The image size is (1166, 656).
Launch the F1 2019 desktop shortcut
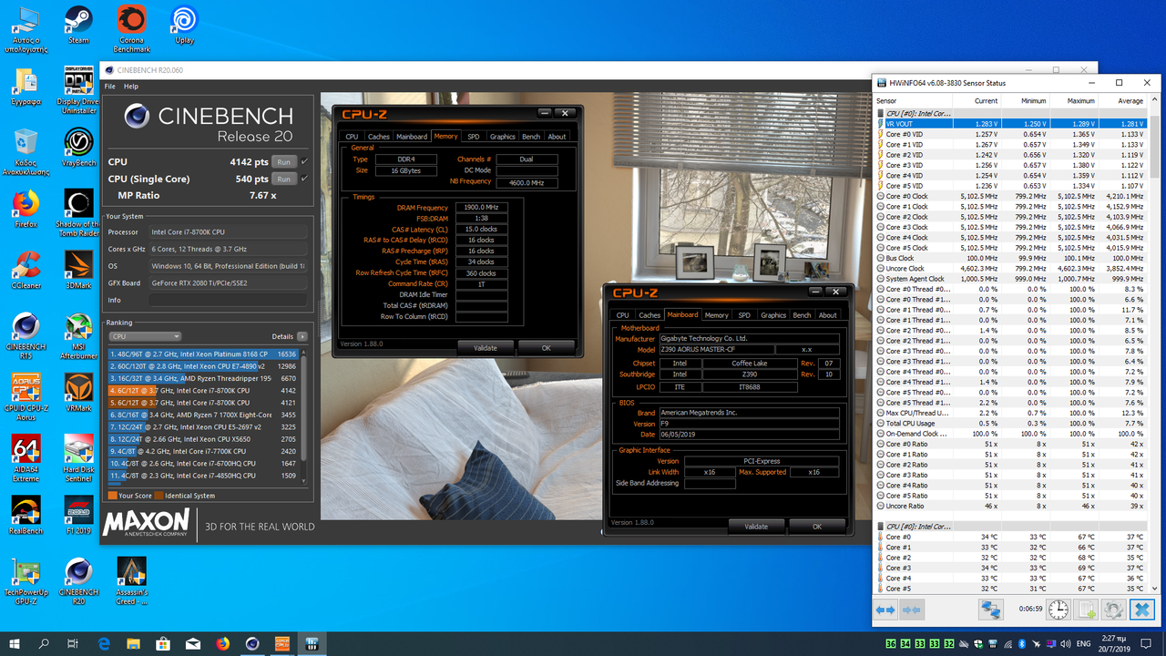point(78,516)
